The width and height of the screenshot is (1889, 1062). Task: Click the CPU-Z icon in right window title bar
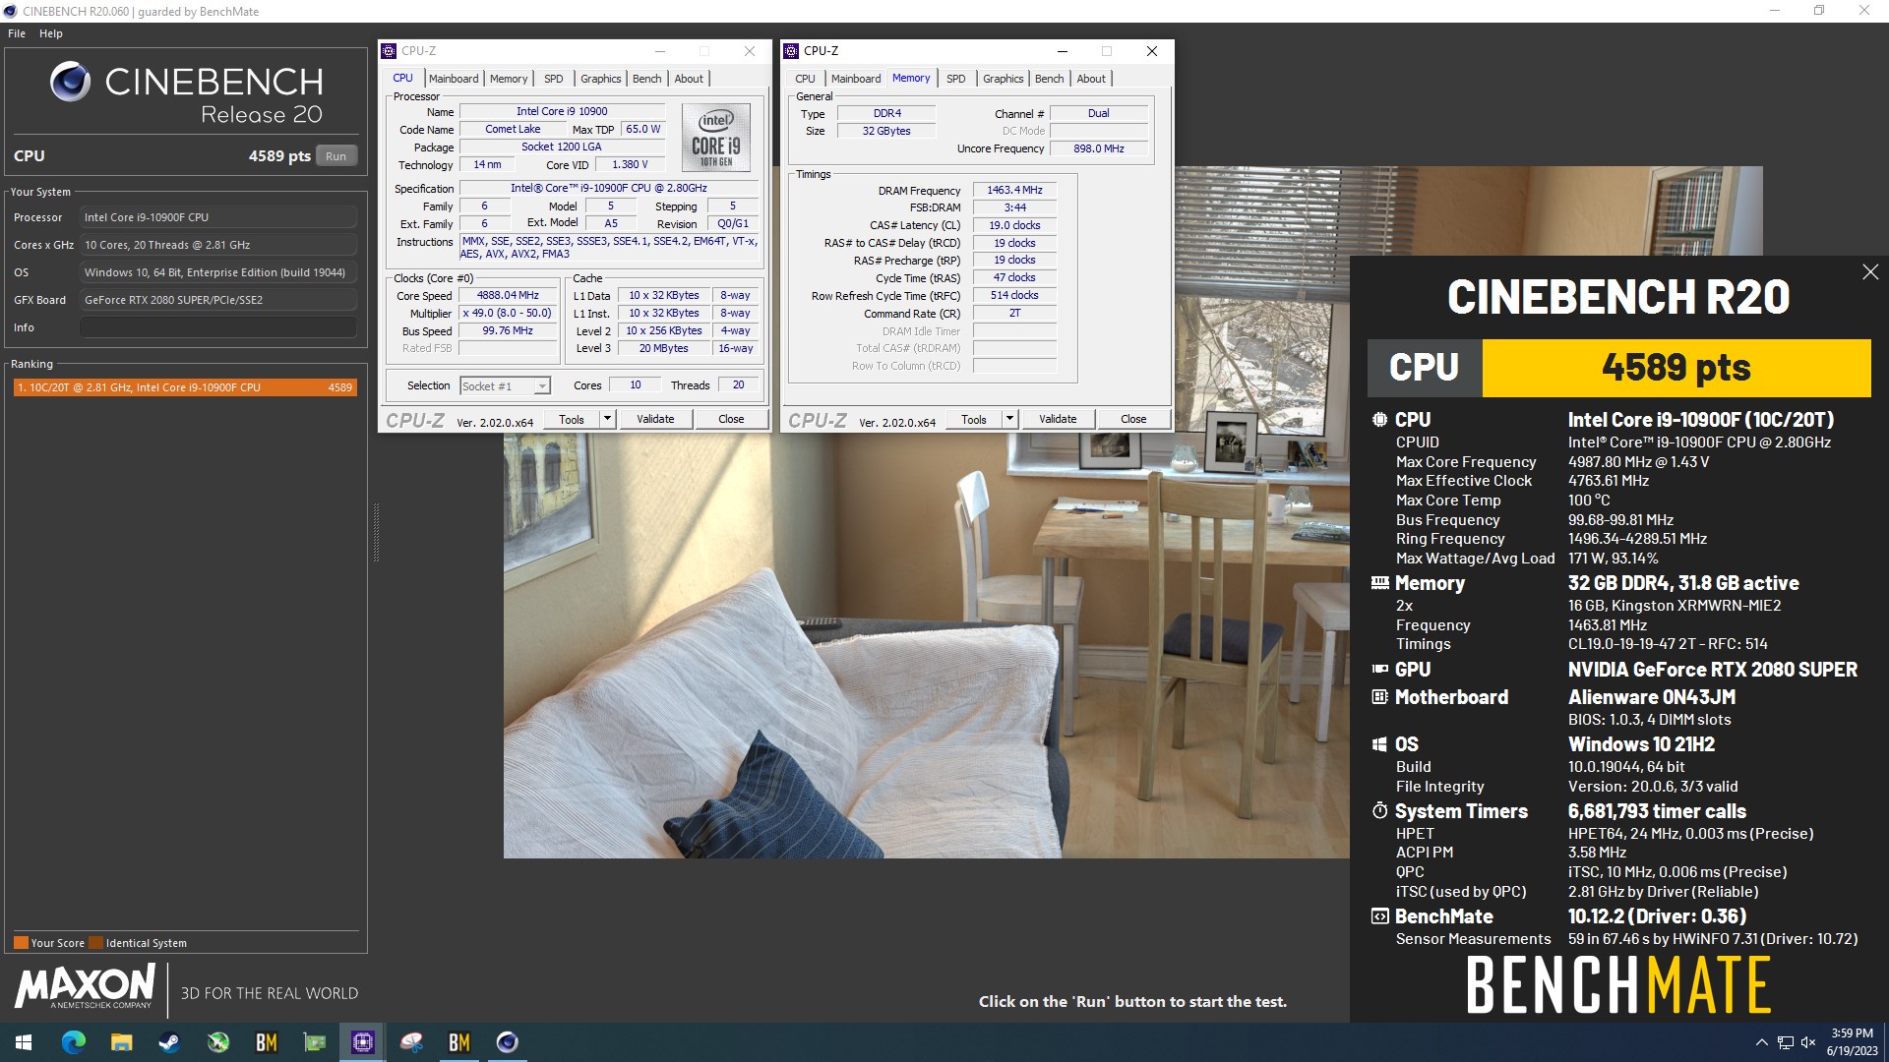tap(791, 51)
